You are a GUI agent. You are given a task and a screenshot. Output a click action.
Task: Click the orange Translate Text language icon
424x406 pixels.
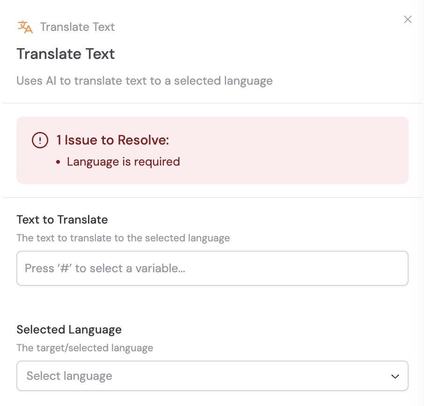click(x=25, y=27)
